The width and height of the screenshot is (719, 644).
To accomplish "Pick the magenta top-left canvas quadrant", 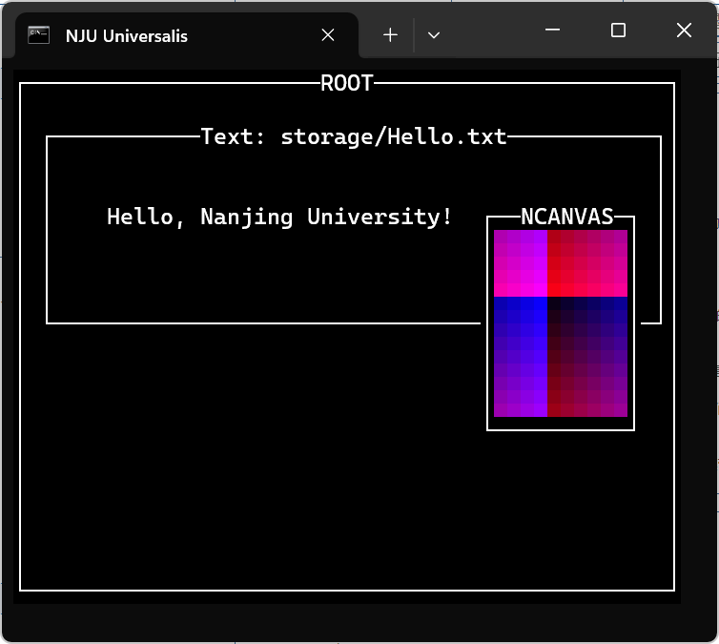I will (x=520, y=263).
